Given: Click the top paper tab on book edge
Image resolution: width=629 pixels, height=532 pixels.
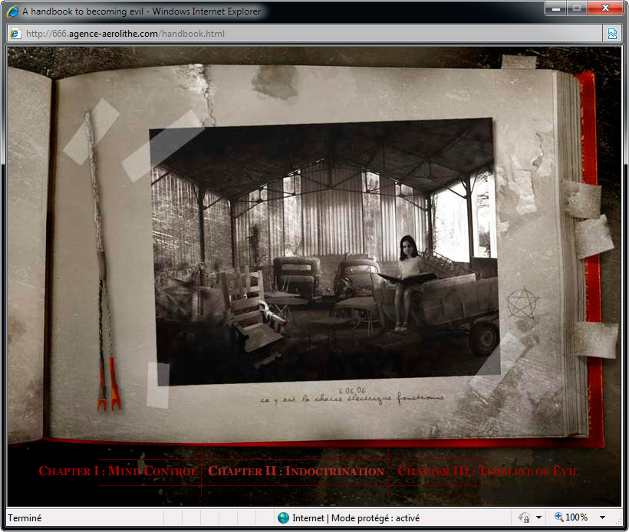Looking at the screenshot, I should [x=582, y=200].
